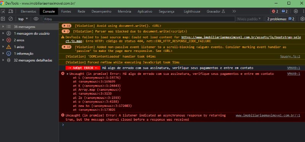Image resolution: width=305 pixels, height=142 pixels.
Task: Click the blue issues count badge in tab bar
Action: point(285,11)
